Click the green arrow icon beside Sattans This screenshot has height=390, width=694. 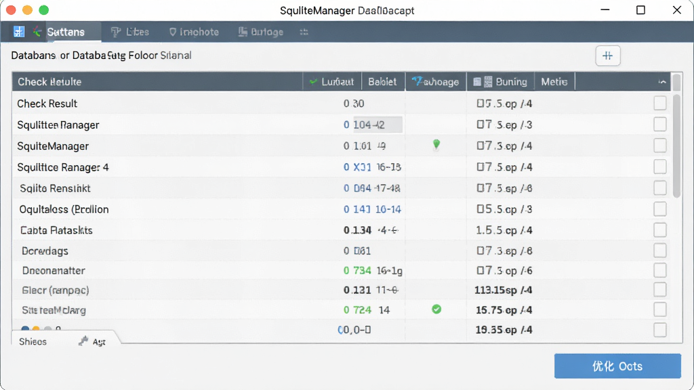pyautogui.click(x=37, y=32)
